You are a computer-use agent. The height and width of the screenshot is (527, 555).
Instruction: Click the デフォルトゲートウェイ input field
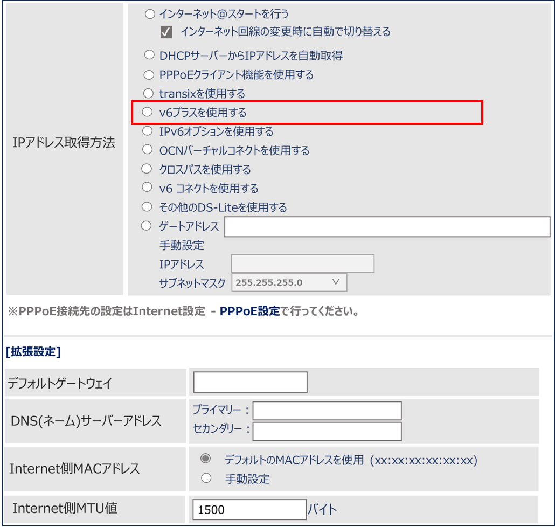(250, 382)
